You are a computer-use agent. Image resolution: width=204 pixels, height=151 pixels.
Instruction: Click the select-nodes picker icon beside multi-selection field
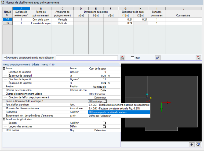(x=122, y=58)
